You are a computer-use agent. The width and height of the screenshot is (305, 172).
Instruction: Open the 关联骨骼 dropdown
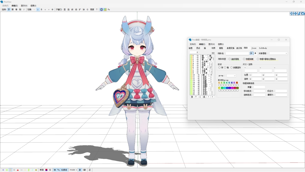[x=278, y=53]
